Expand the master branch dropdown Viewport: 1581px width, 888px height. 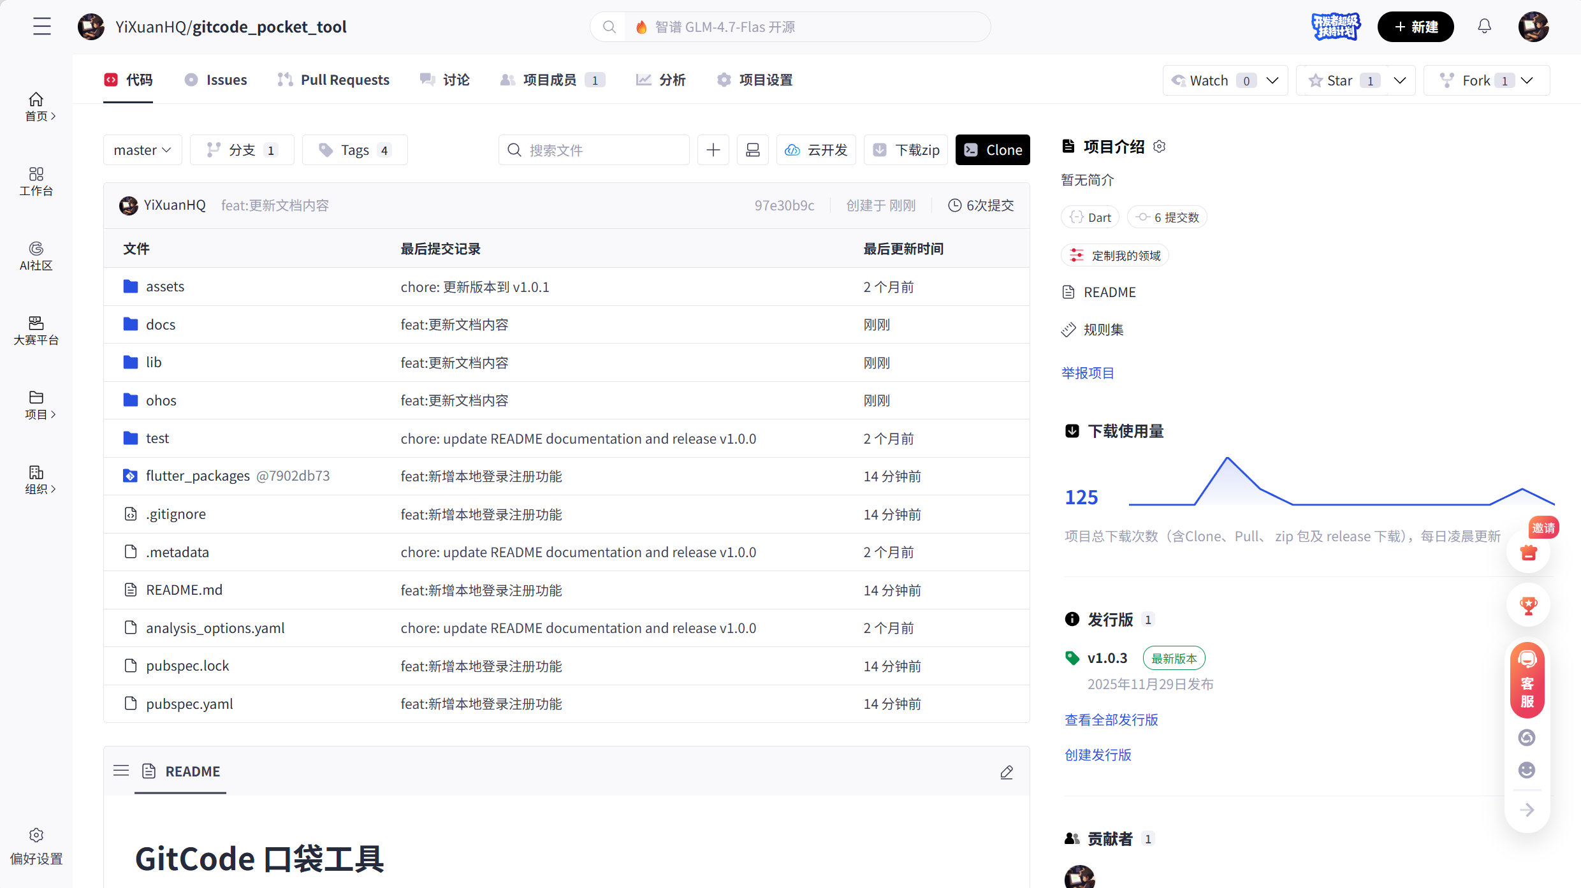(x=142, y=150)
